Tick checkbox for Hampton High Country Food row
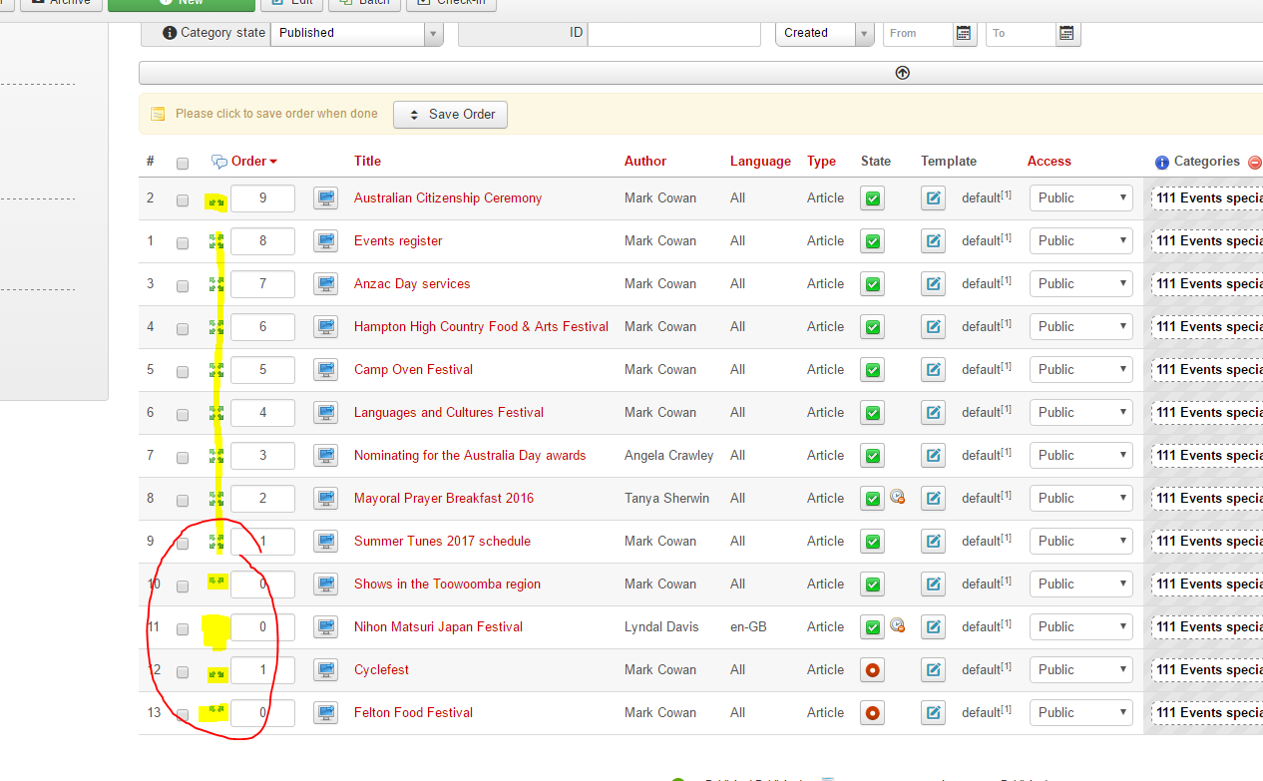This screenshot has width=1263, height=781. tap(183, 328)
